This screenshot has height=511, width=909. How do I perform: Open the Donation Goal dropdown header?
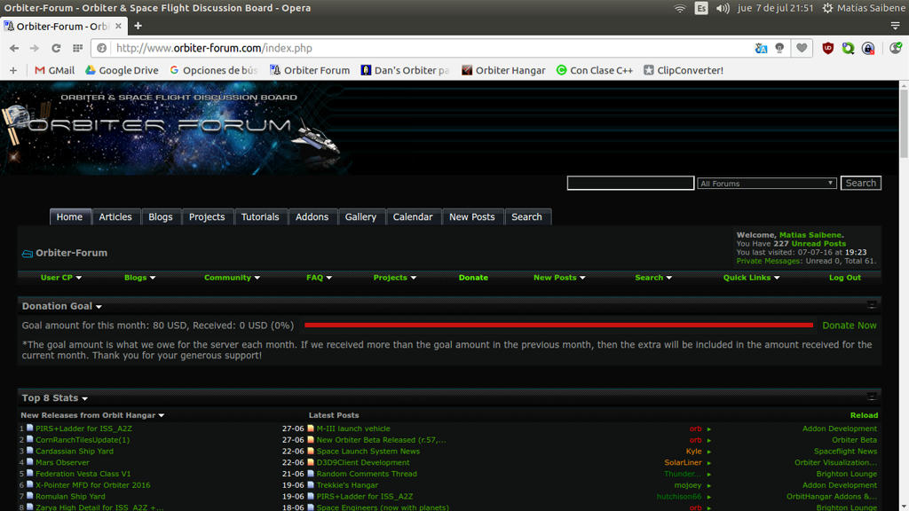coord(61,306)
